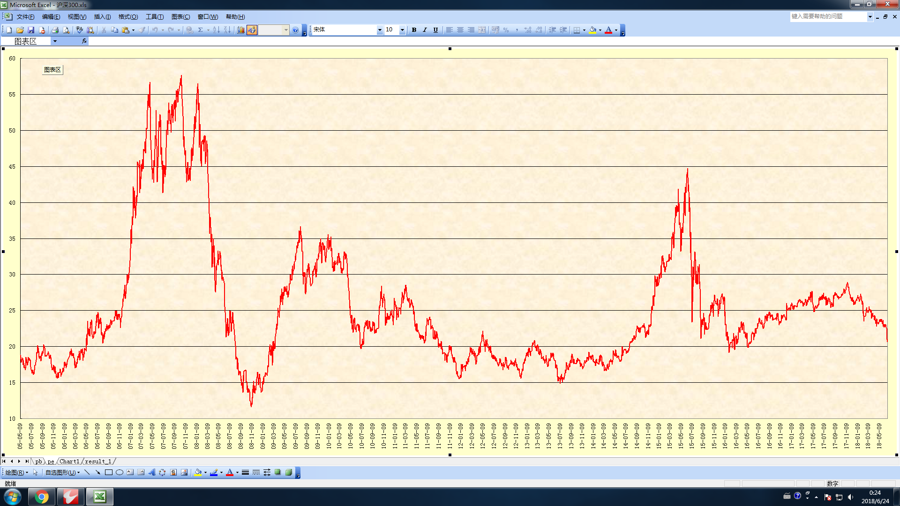Image resolution: width=900 pixels, height=506 pixels.
Task: Open the 图表(C) menu
Action: coord(180,17)
